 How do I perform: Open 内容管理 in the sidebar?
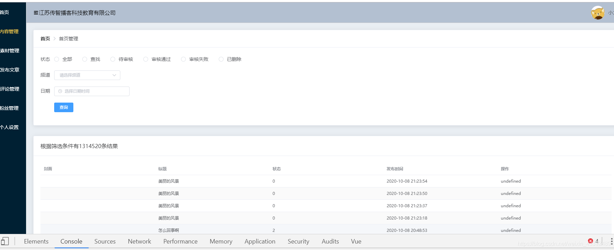[9, 31]
